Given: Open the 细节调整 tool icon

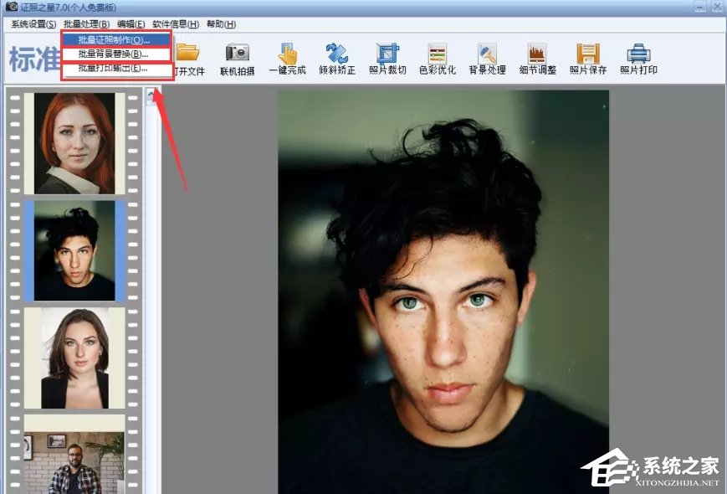Looking at the screenshot, I should tap(537, 54).
